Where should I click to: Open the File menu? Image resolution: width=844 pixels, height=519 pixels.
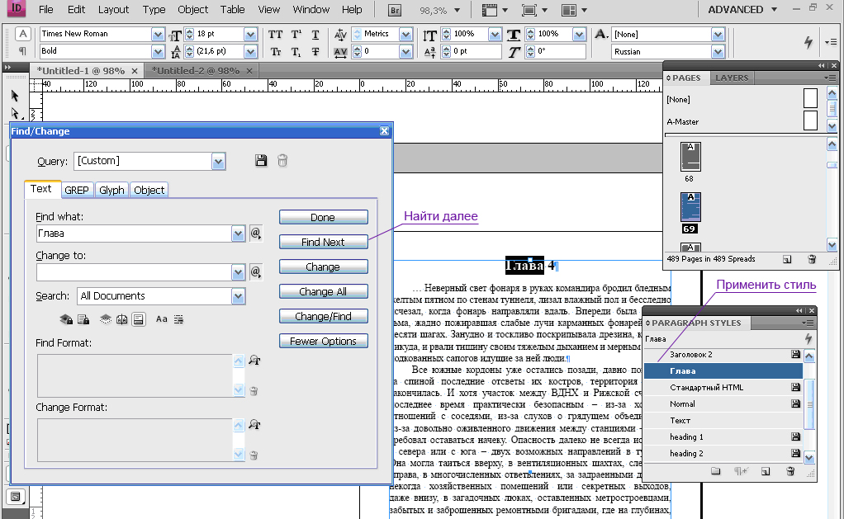click(45, 10)
